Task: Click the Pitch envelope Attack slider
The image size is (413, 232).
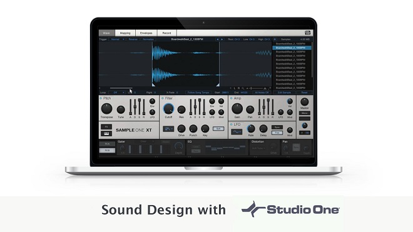Action: tap(130, 107)
